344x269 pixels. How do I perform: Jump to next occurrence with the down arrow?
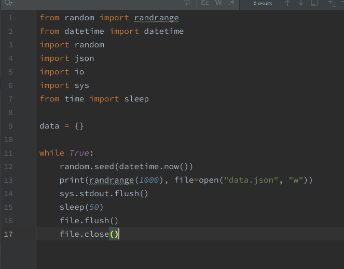[x=301, y=3]
